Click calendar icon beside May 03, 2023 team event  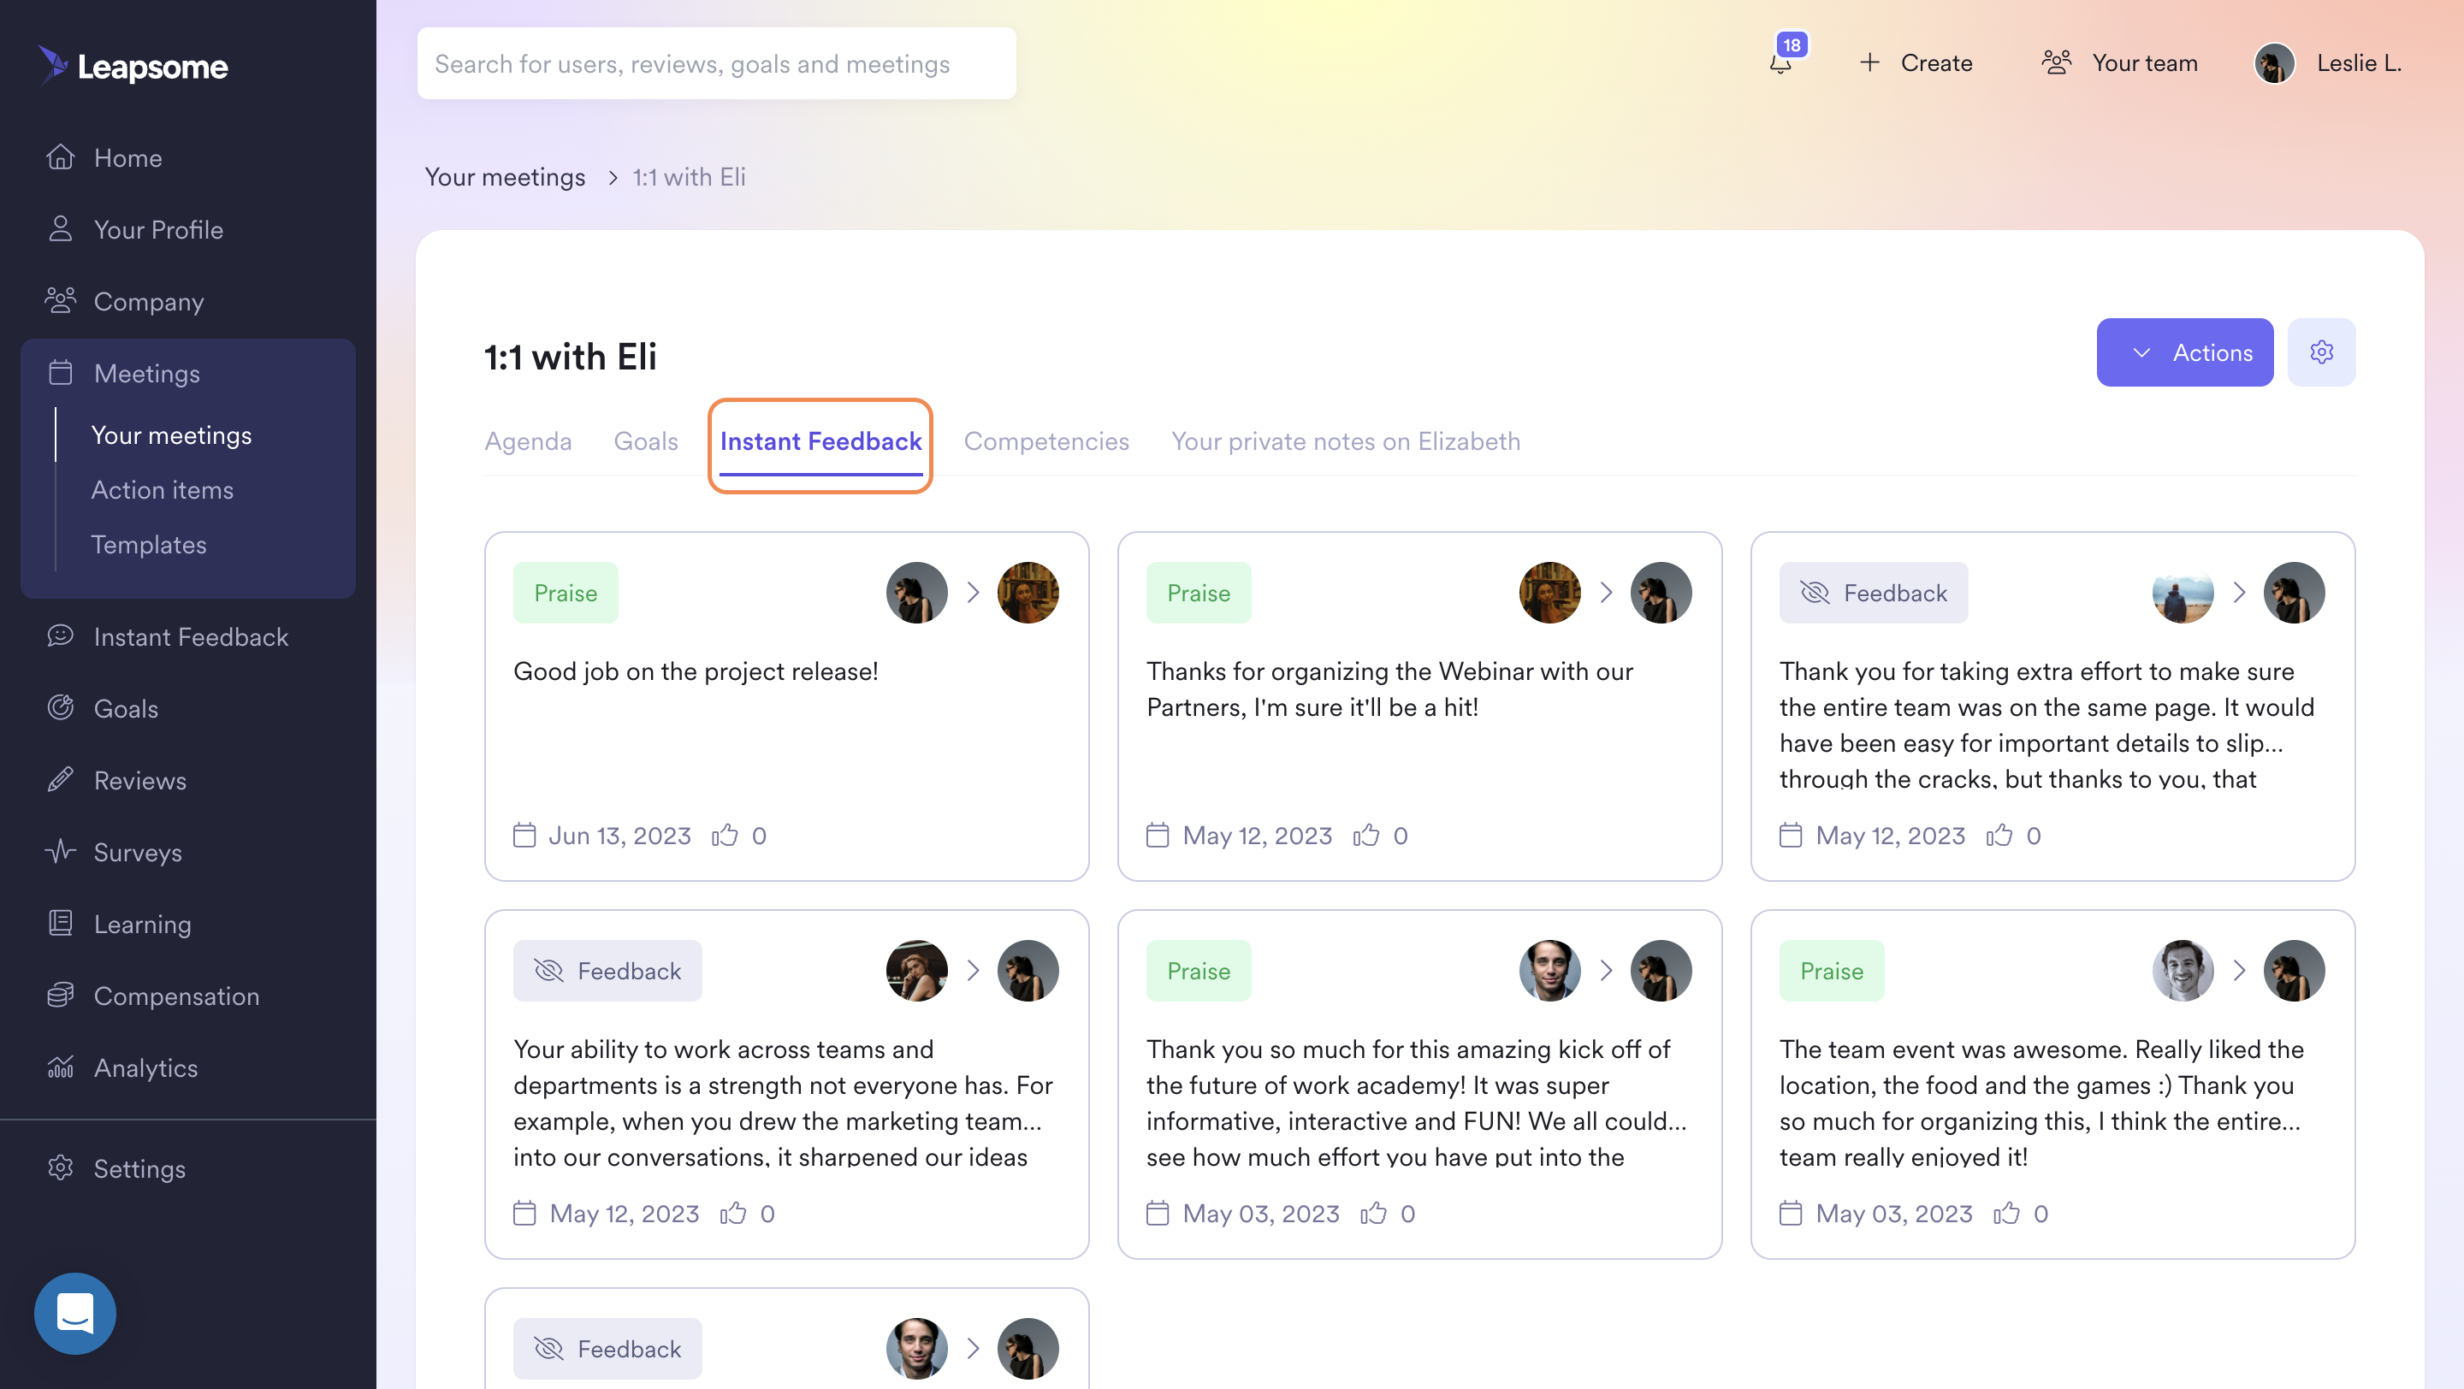[1791, 1213]
